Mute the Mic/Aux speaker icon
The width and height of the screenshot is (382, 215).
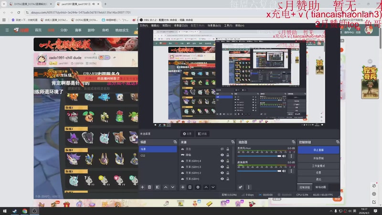[284, 156]
